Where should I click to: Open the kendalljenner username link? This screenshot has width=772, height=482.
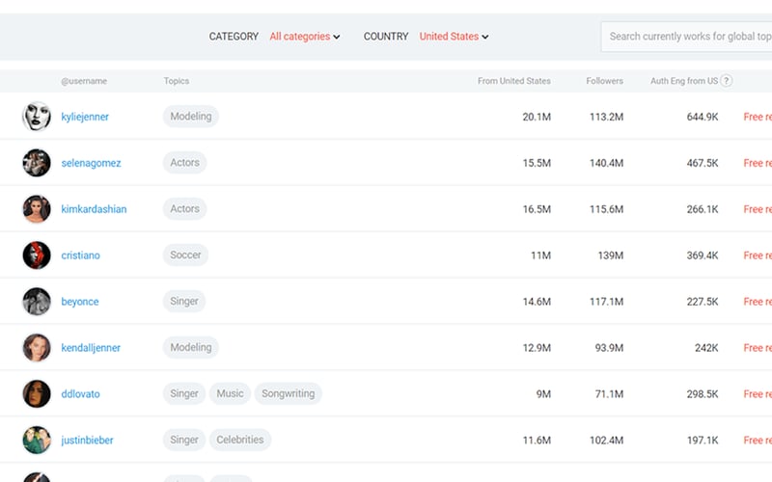point(91,348)
